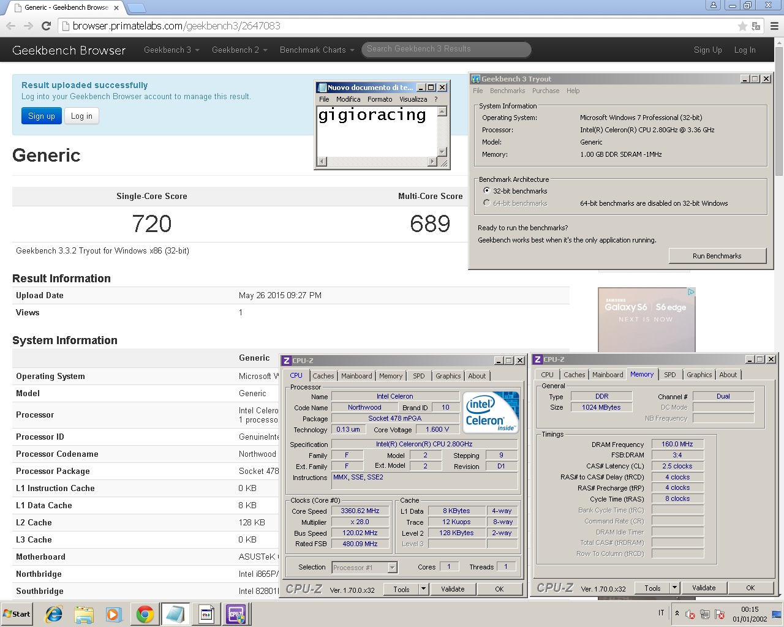The height and width of the screenshot is (627, 784).
Task: Click Sign Up in the top navigation
Action: (x=707, y=50)
